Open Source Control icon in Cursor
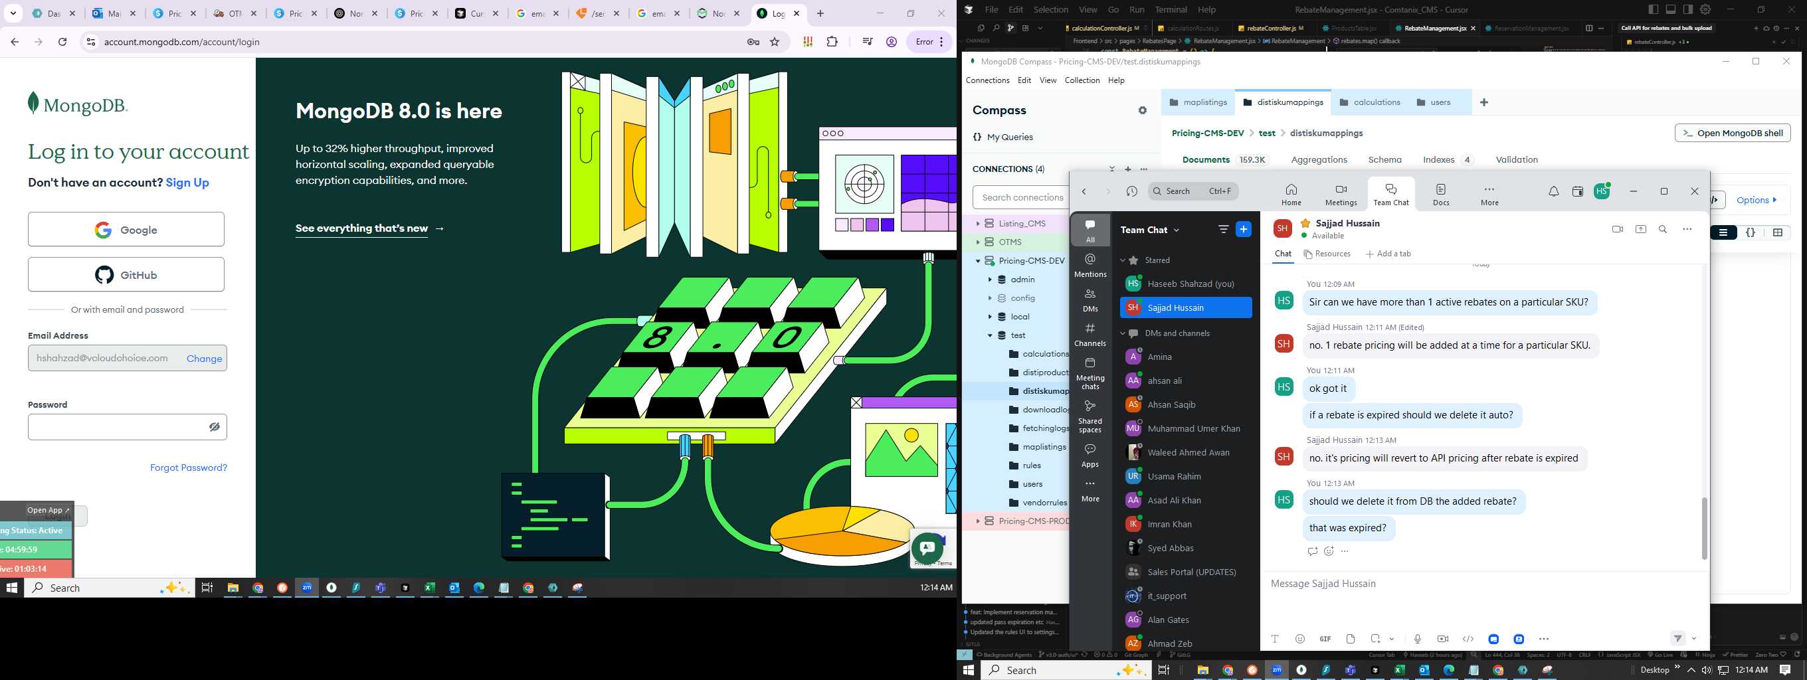 click(1010, 28)
